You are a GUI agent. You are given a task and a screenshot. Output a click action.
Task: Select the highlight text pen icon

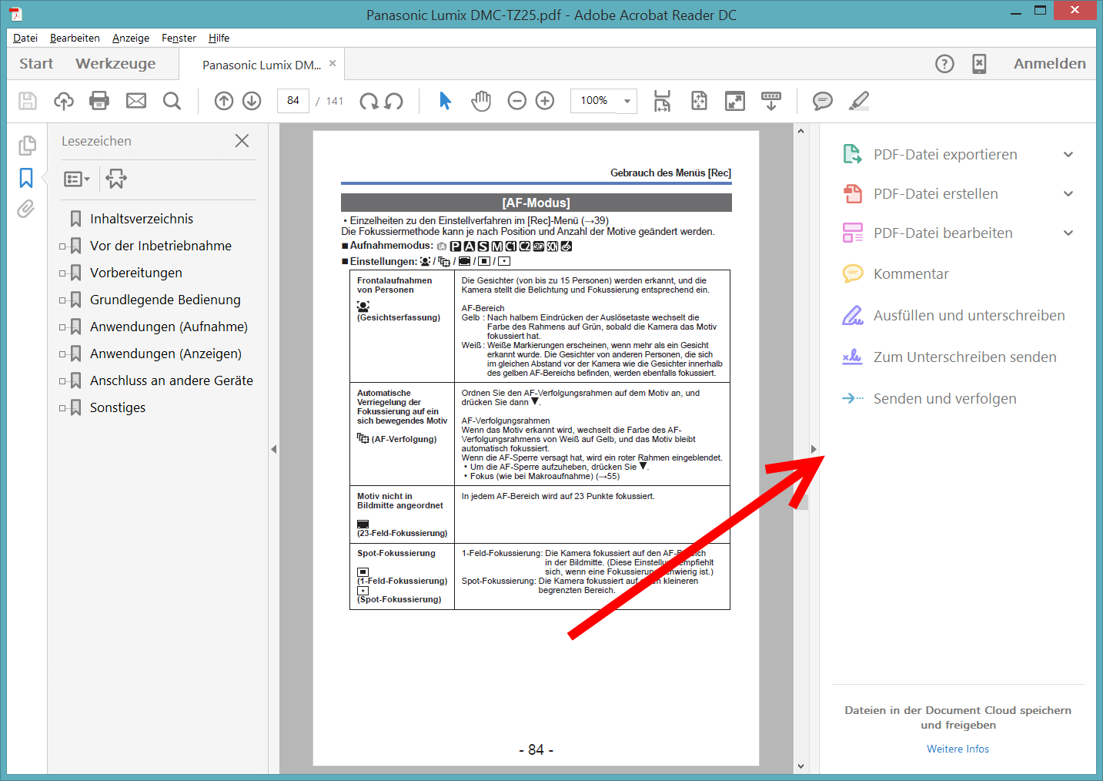pos(859,101)
